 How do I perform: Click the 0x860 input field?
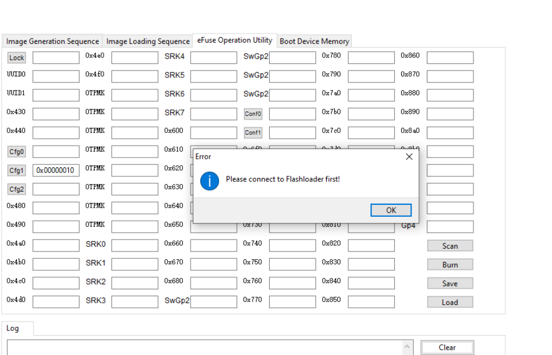[x=450, y=57]
